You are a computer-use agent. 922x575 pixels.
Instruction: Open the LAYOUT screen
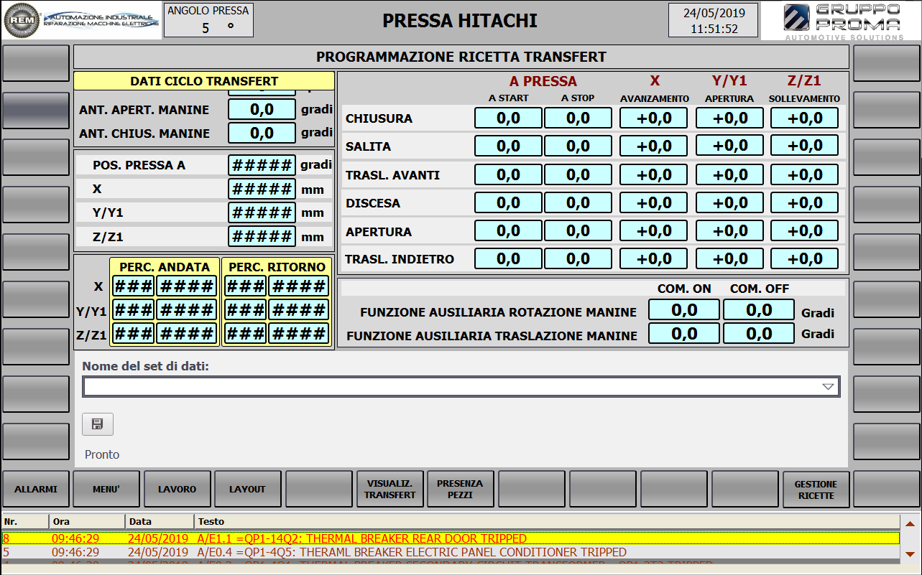248,489
